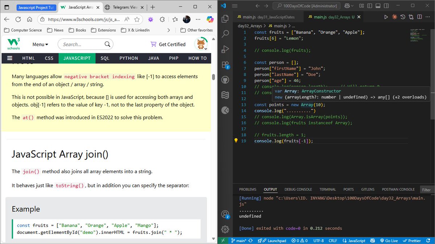
Task: Select PYTHON in W3Schools navbar
Action: [129, 58]
